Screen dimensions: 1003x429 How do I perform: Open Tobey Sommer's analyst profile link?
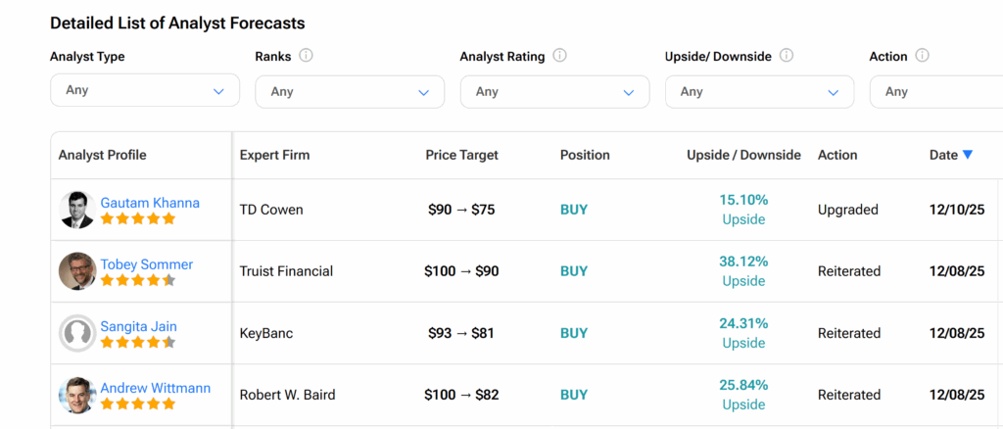(x=147, y=264)
